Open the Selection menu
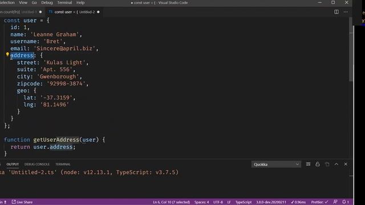 click(7, 2)
